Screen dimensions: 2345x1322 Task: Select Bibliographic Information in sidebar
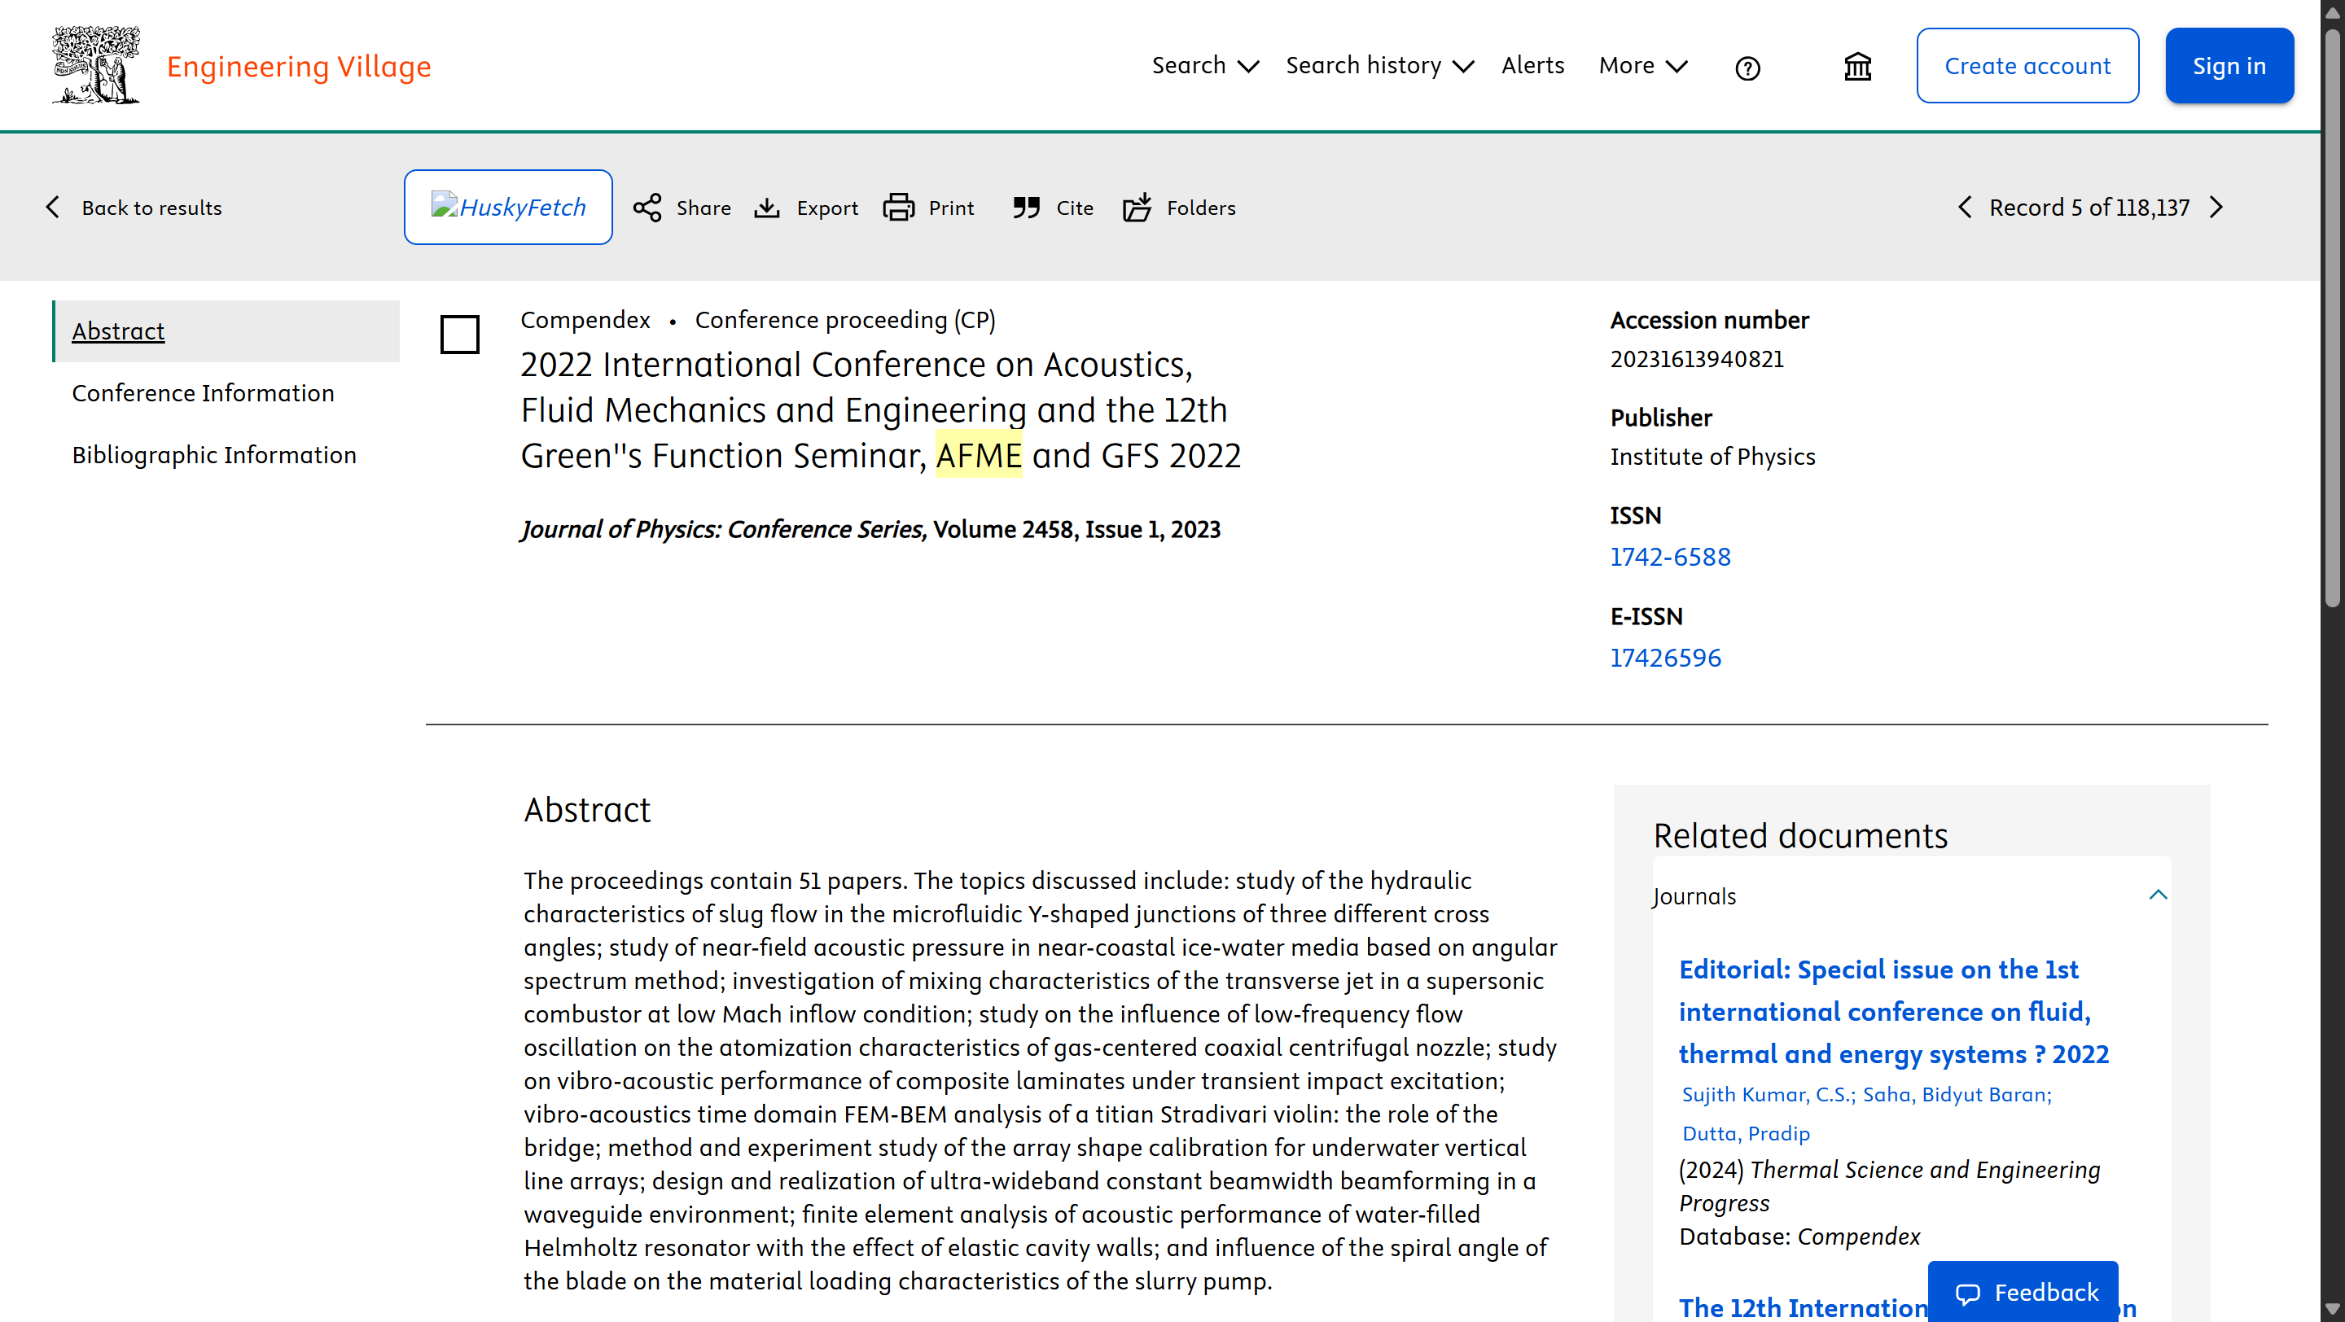coord(214,455)
